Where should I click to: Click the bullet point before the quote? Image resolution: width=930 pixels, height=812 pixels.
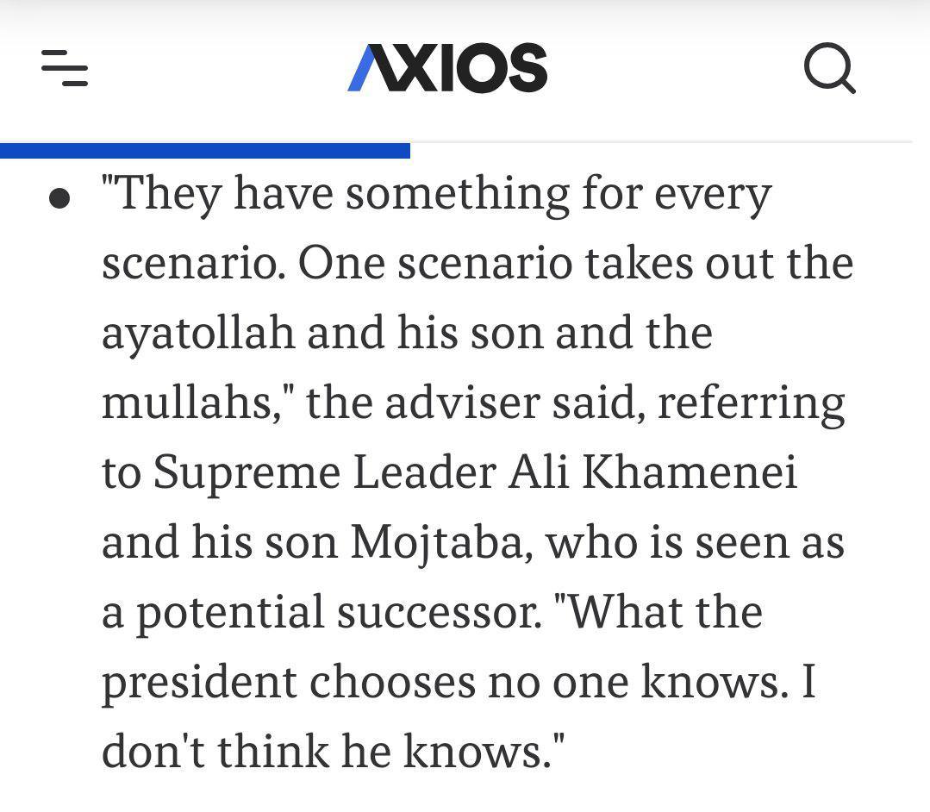pos(59,200)
